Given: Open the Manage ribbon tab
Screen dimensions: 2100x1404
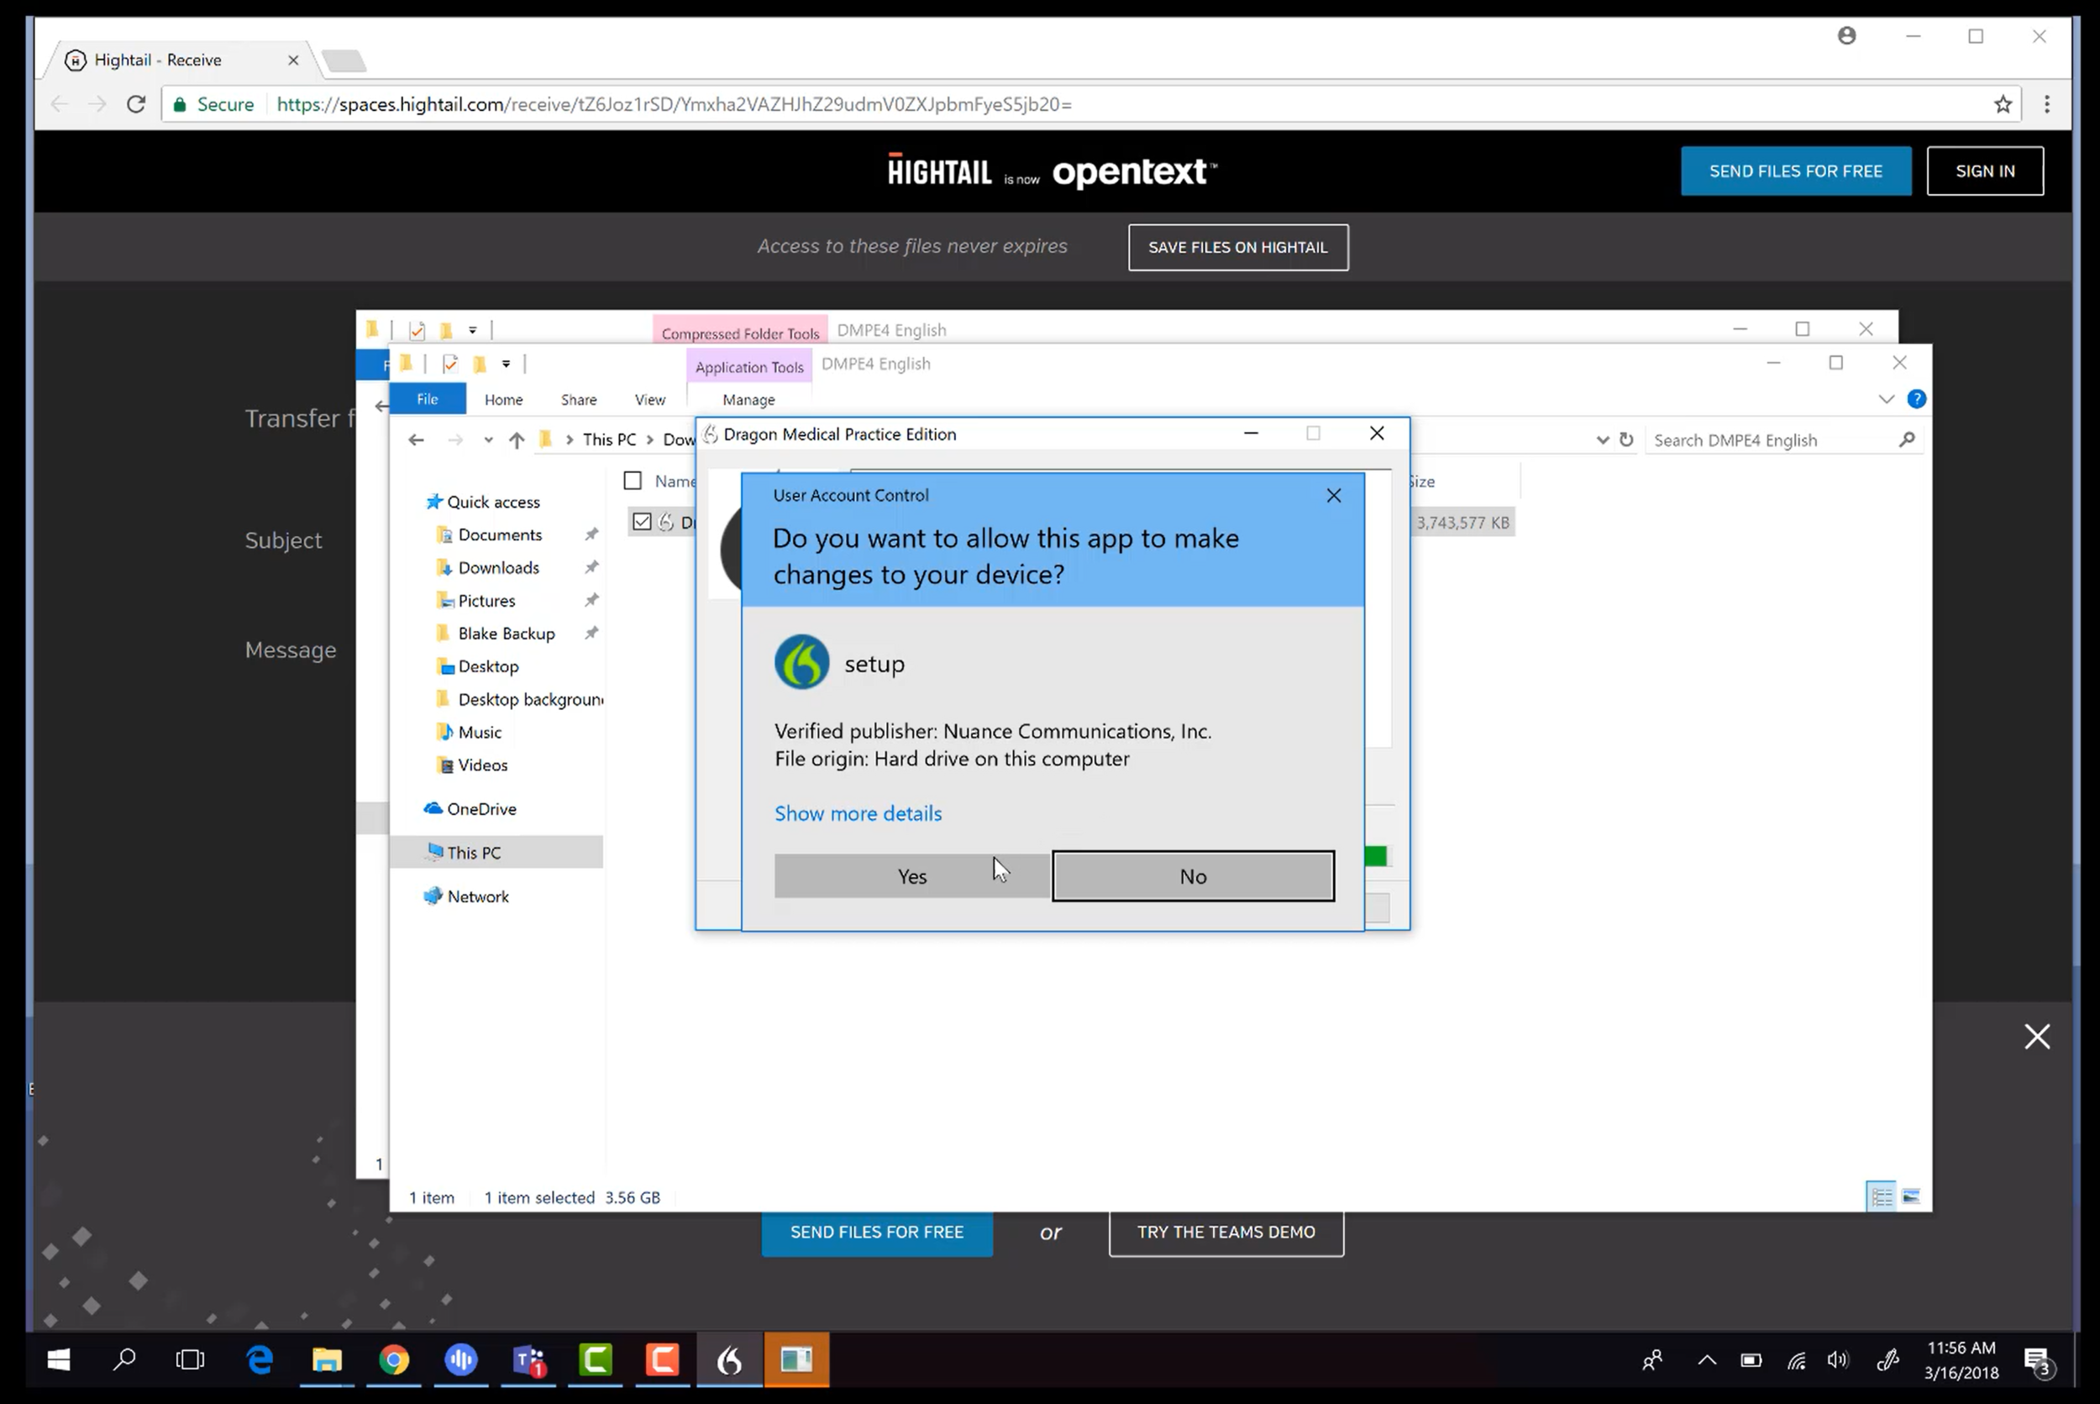Looking at the screenshot, I should tap(748, 399).
